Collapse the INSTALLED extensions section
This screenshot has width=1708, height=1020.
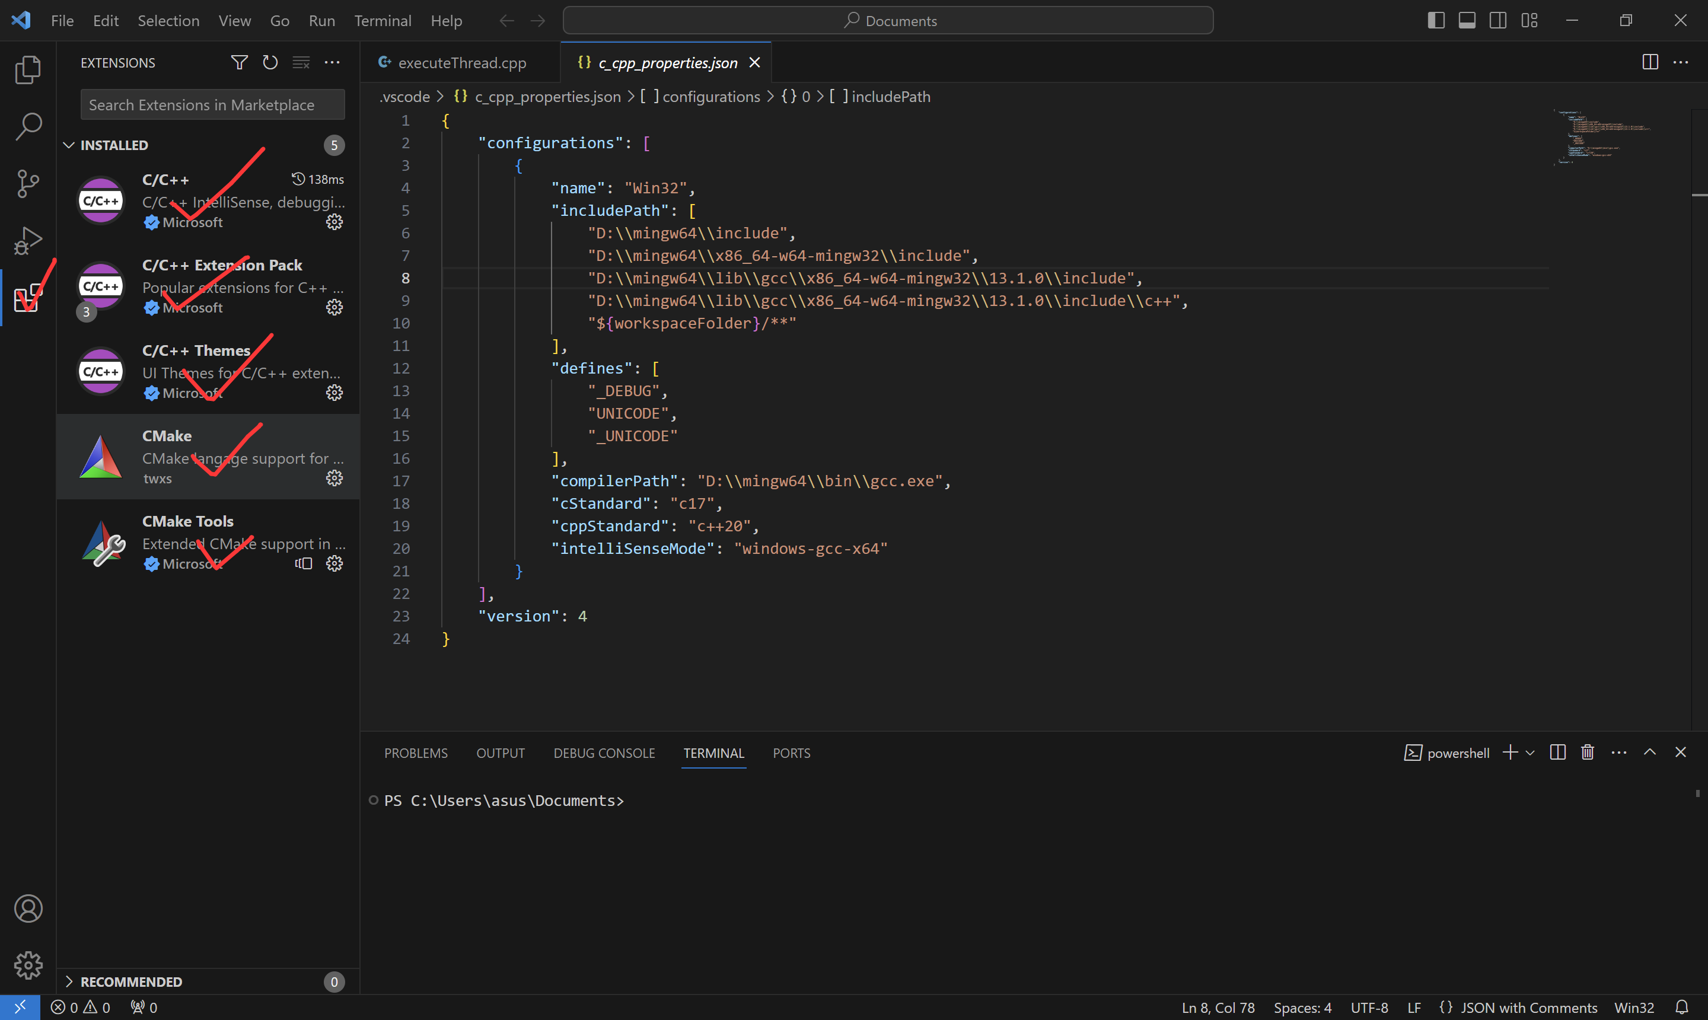coord(69,145)
